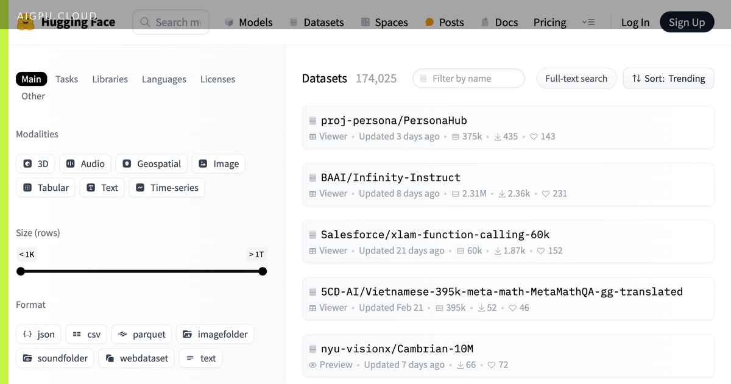Toggle the Audio modality filter
Viewport: 731px width, 384px height.
click(x=85, y=164)
